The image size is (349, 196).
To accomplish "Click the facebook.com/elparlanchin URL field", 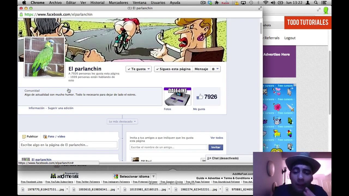I will tap(58, 14).
